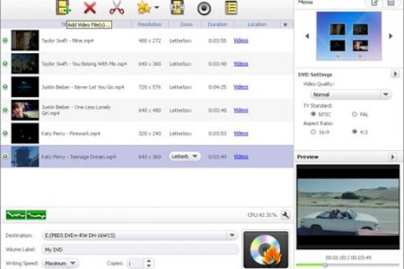Click the 720 x 576 resolution cell
404x269 pixels.
(150, 87)
